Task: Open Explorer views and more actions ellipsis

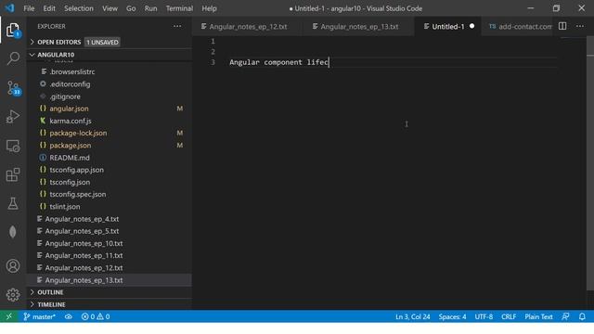Action: coord(177,26)
